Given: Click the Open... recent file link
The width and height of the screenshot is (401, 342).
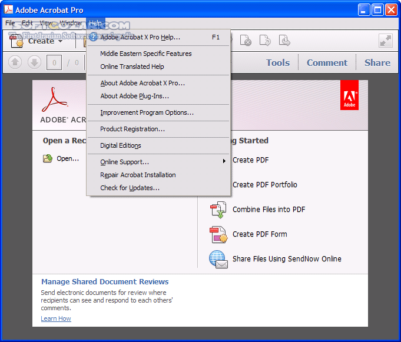Looking at the screenshot, I should [68, 159].
